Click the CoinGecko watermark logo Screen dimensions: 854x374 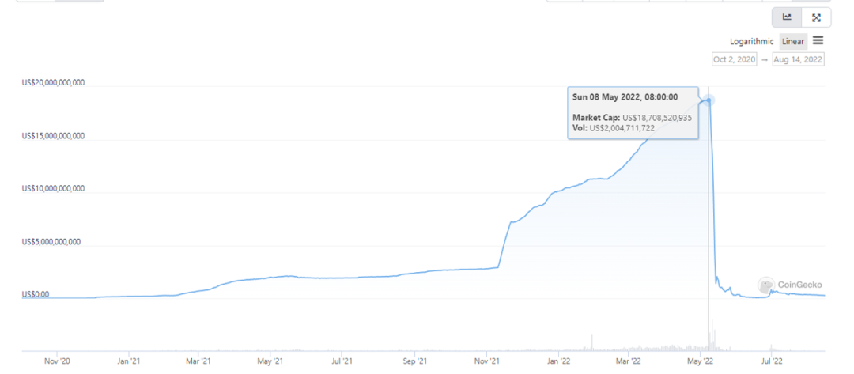(x=793, y=285)
